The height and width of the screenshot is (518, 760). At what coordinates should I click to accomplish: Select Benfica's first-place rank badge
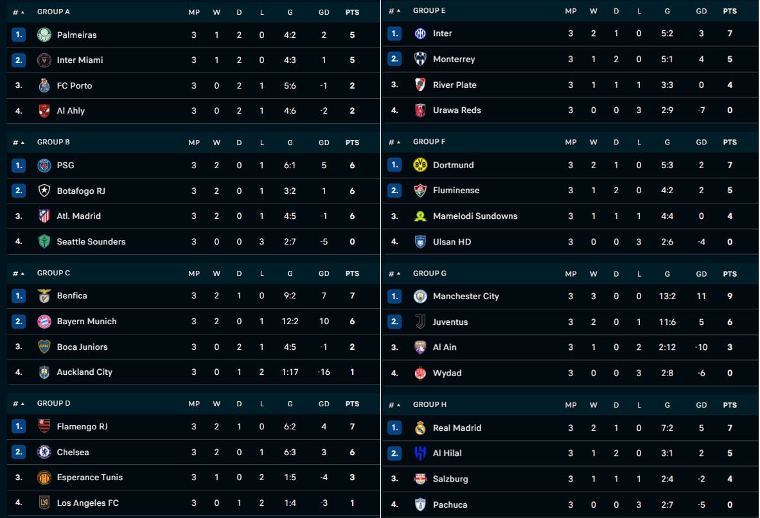[19, 296]
